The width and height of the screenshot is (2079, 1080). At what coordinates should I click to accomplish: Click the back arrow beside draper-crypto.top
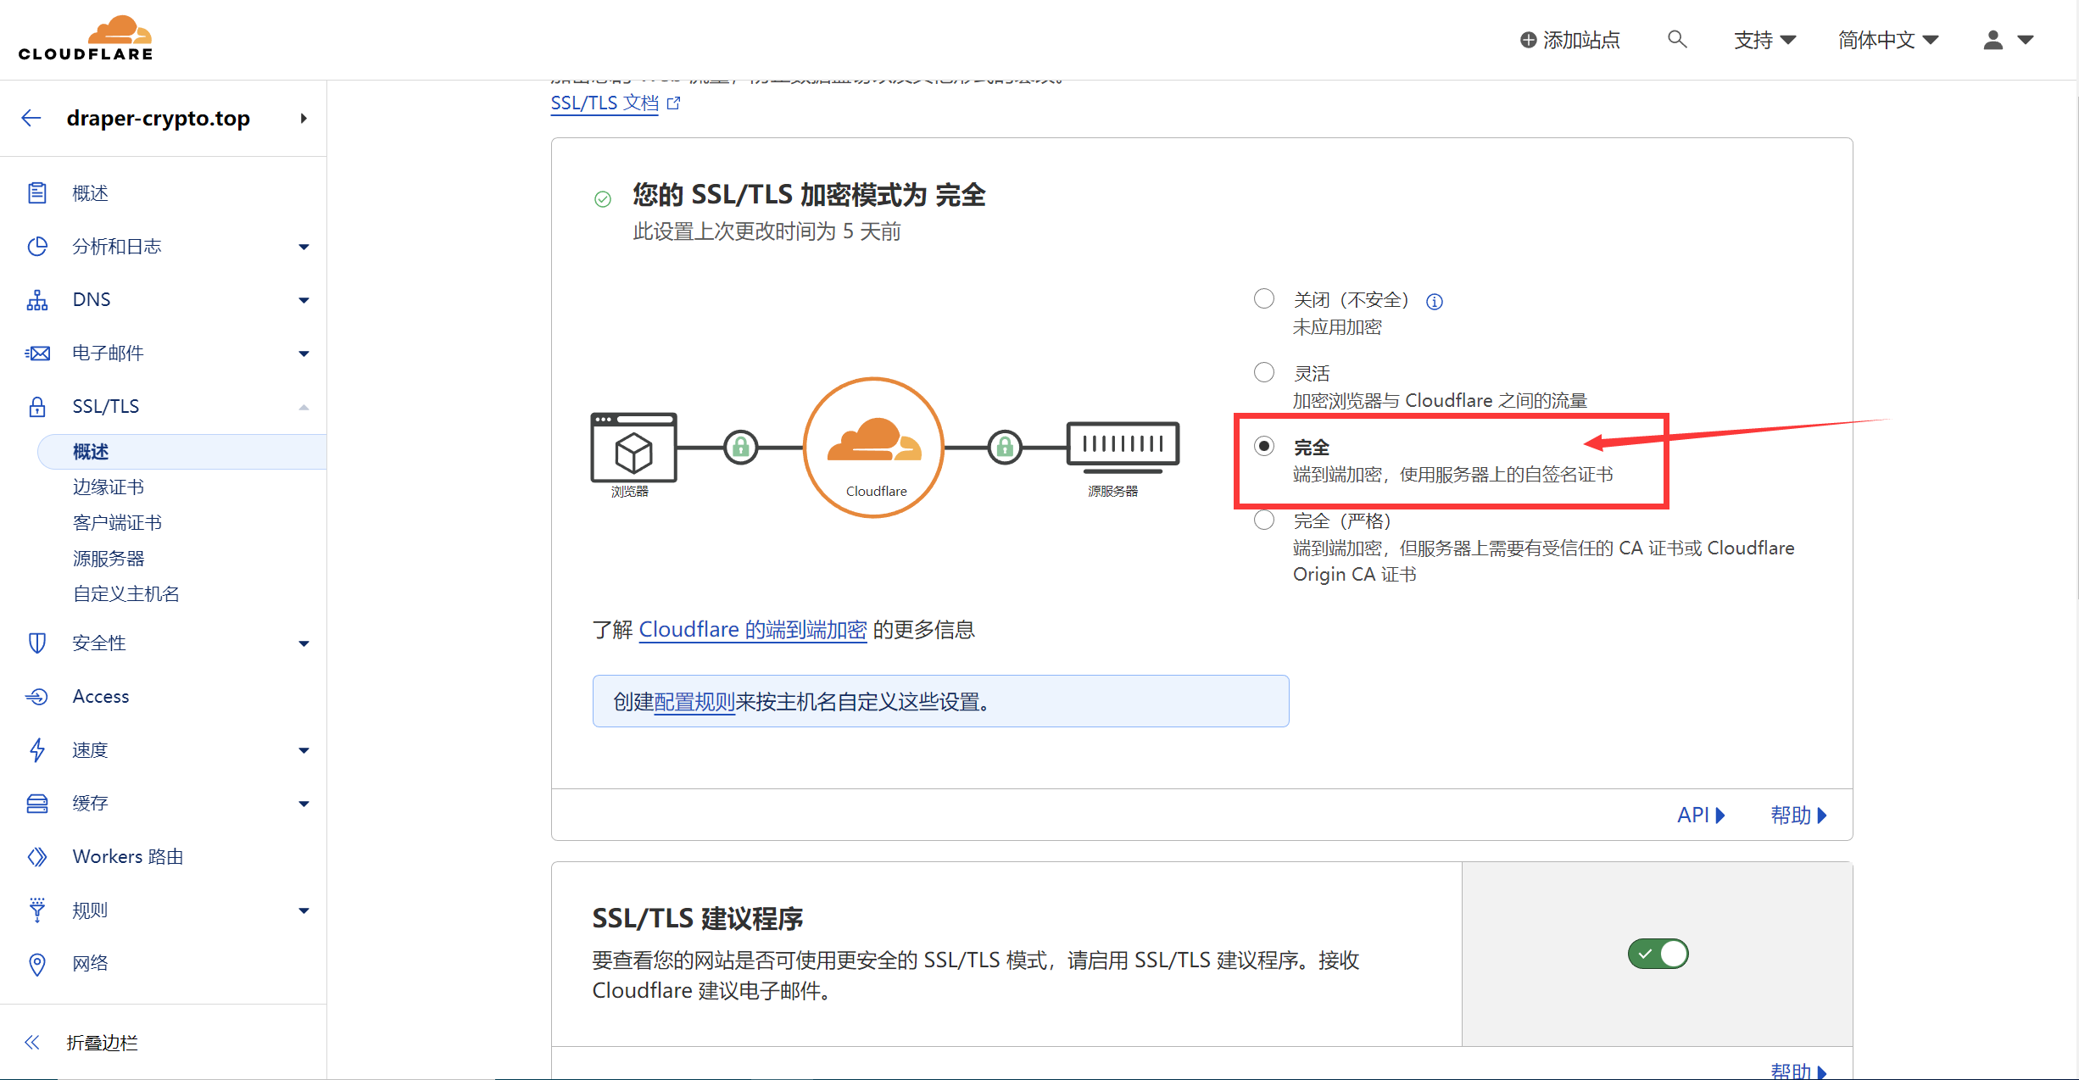click(31, 118)
